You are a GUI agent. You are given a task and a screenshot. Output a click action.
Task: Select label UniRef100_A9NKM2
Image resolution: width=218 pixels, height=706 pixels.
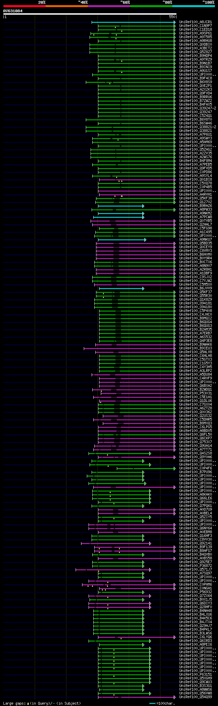[x=196, y=213]
